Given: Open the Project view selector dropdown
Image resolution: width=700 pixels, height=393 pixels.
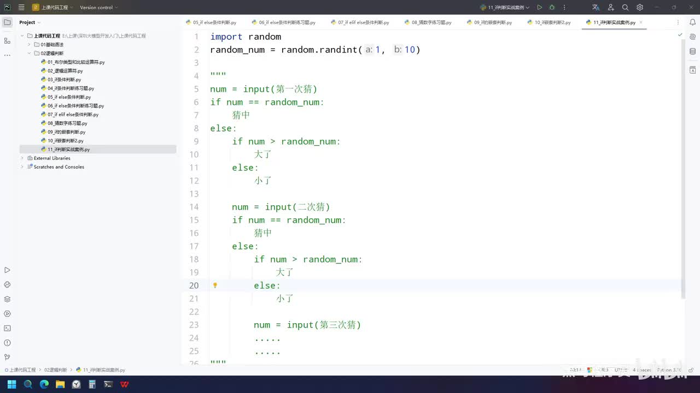Looking at the screenshot, I should (x=30, y=22).
